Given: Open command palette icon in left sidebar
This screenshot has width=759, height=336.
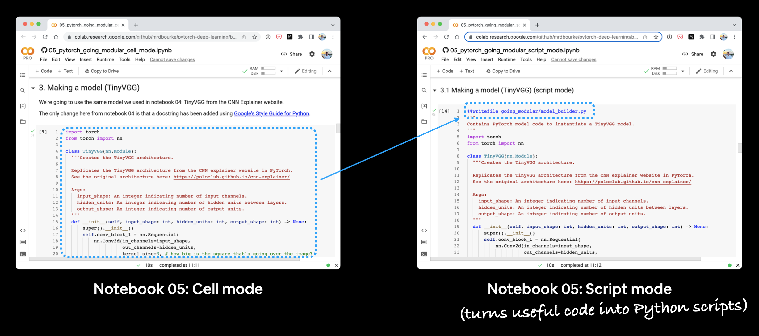Looking at the screenshot, I should tap(23, 242).
